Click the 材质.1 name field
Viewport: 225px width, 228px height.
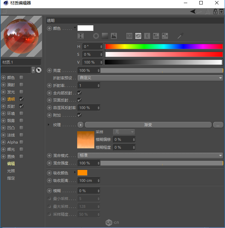click(21, 62)
